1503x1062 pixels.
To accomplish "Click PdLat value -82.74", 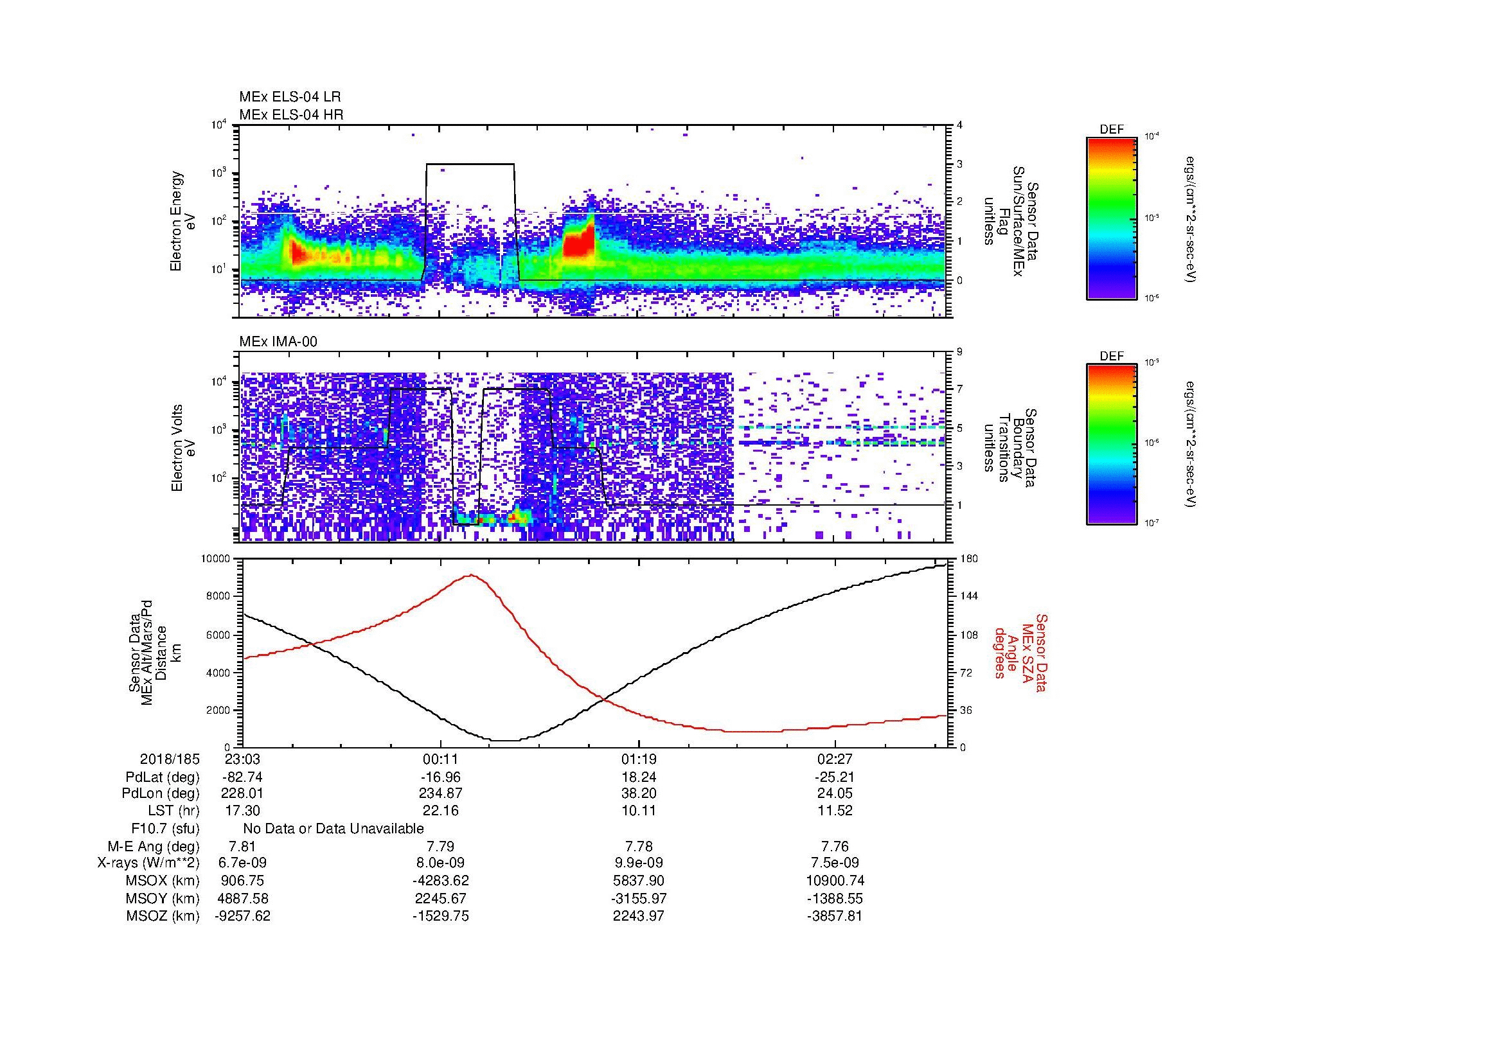I will (243, 777).
